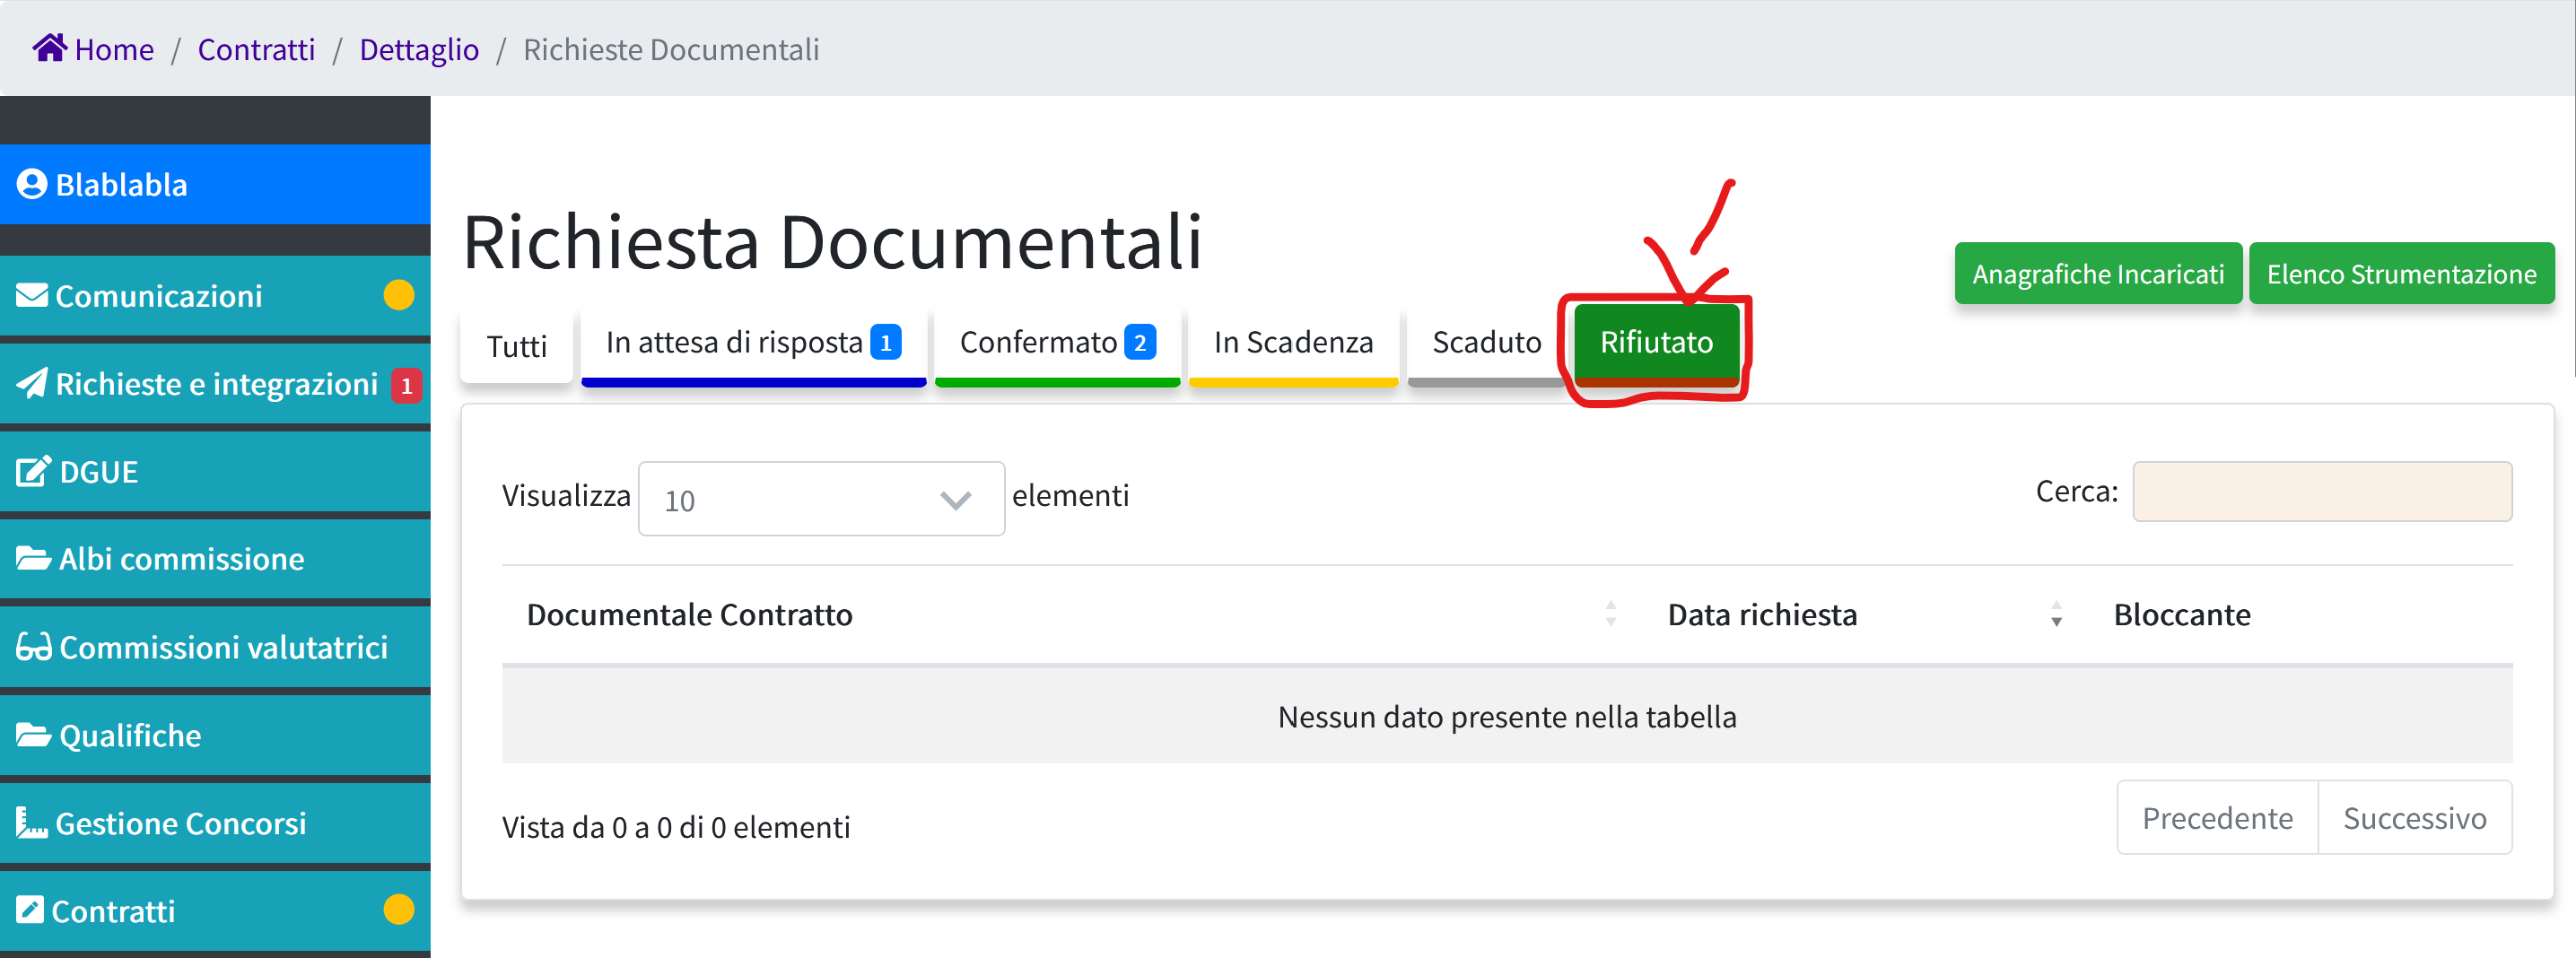Open the Visualizza elements count dropdown

point(820,499)
